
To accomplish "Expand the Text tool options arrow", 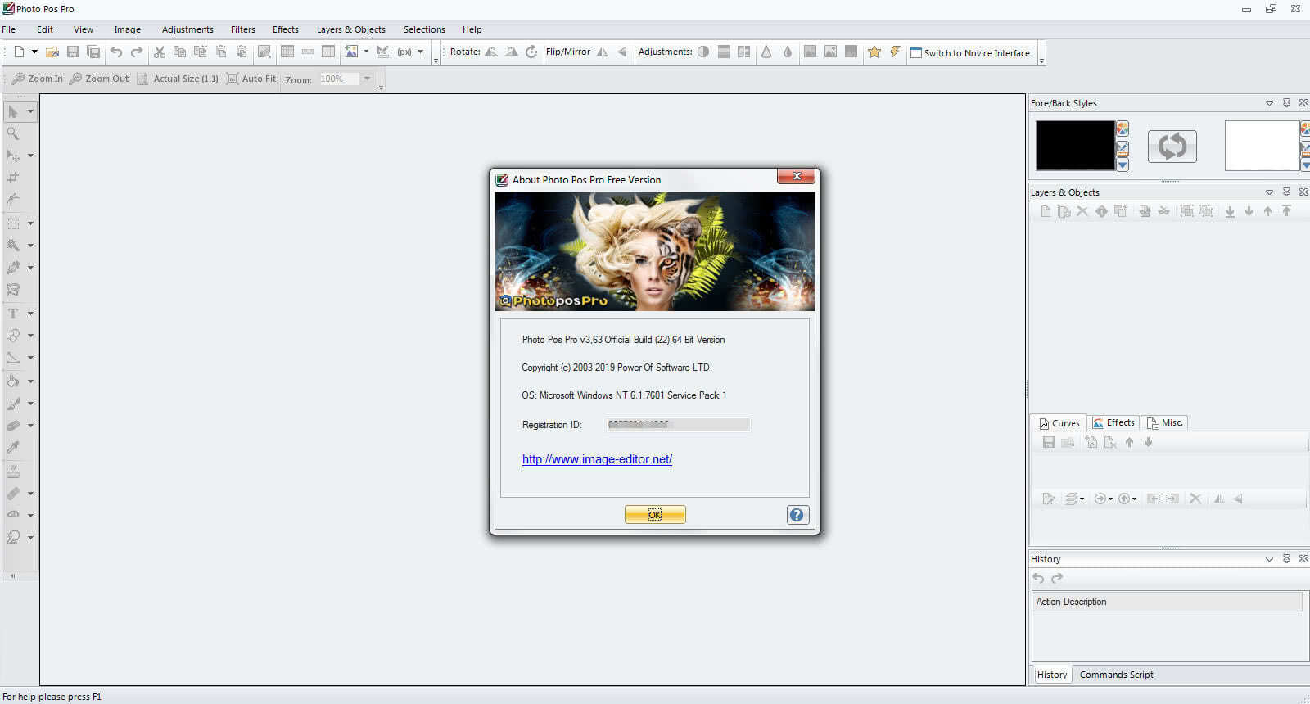I will click(x=30, y=314).
